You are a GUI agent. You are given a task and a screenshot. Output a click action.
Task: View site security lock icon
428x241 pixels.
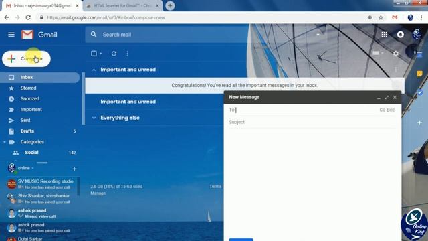41,17
